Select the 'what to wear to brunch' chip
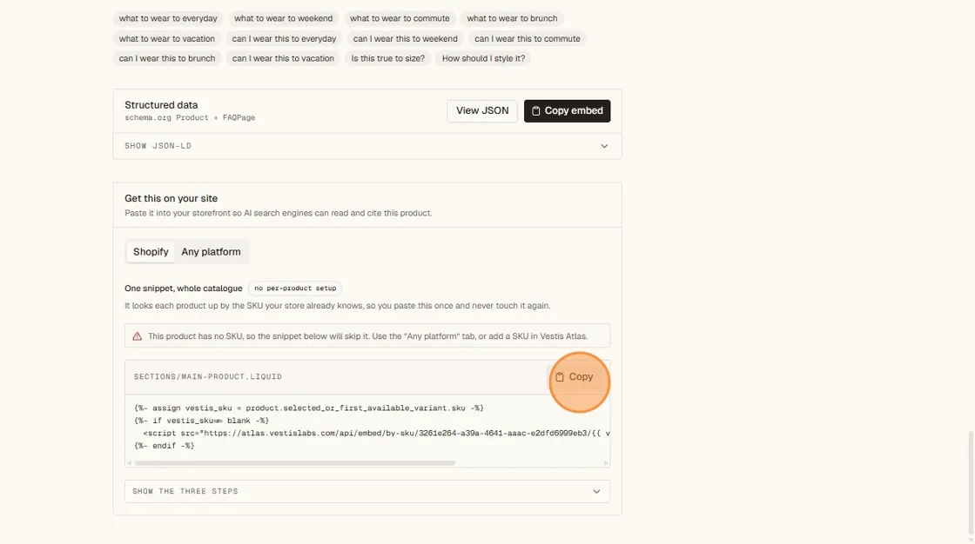975x544 pixels. point(512,18)
